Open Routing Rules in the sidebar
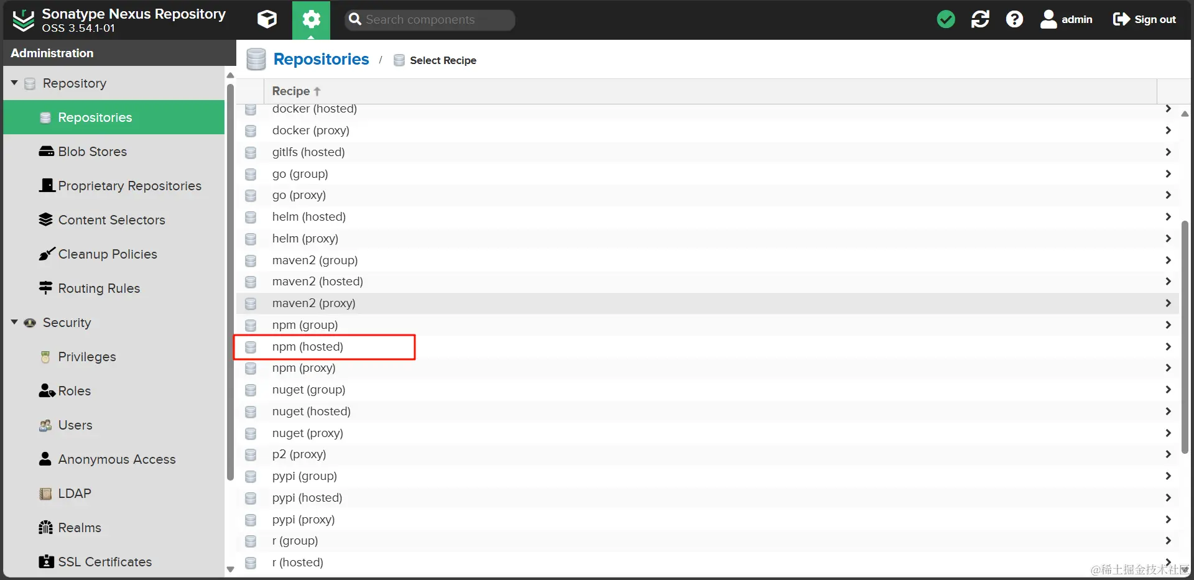The image size is (1194, 580). click(x=114, y=288)
